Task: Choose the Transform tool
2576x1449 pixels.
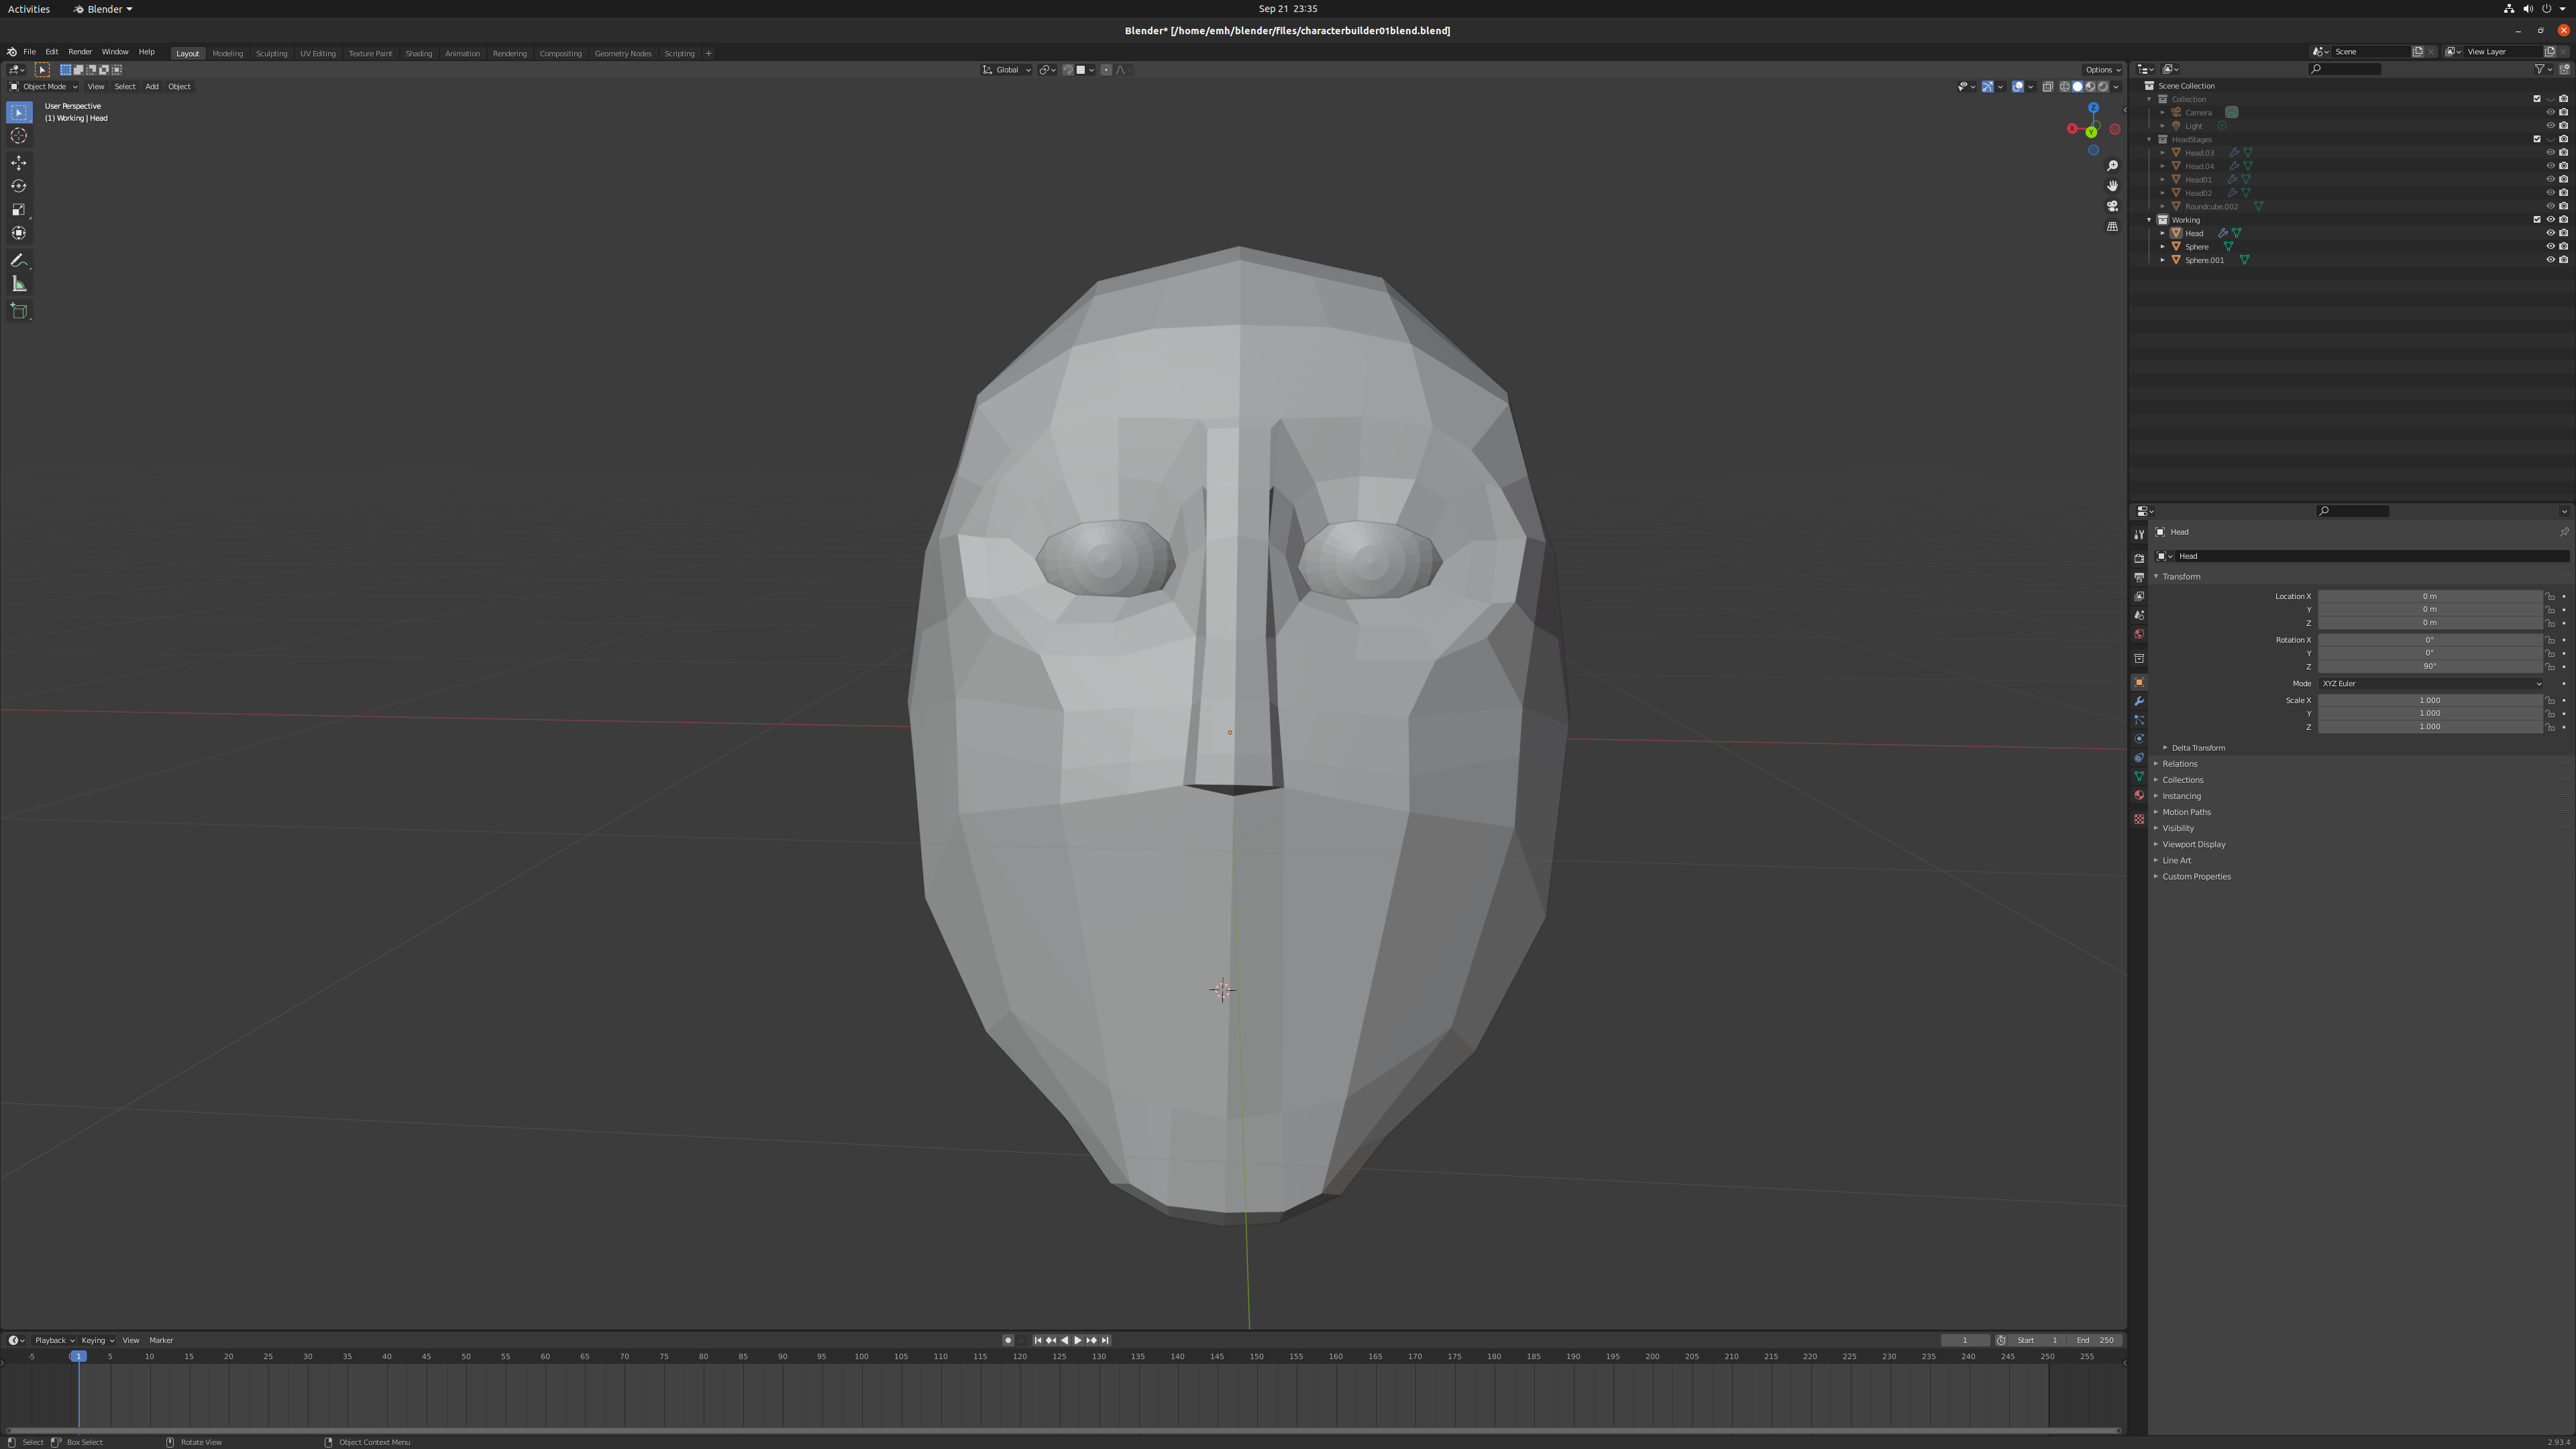Action: coord(19,233)
